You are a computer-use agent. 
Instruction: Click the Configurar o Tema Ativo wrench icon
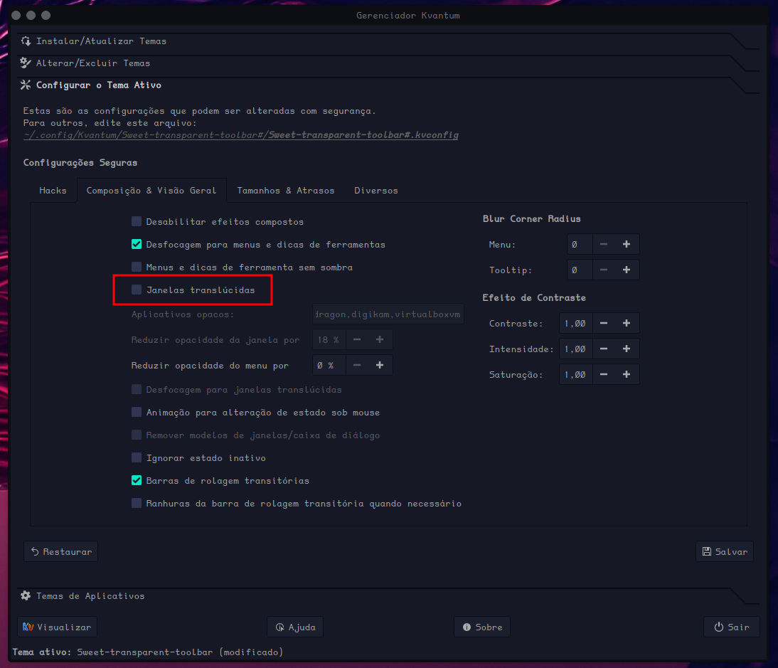pos(26,85)
